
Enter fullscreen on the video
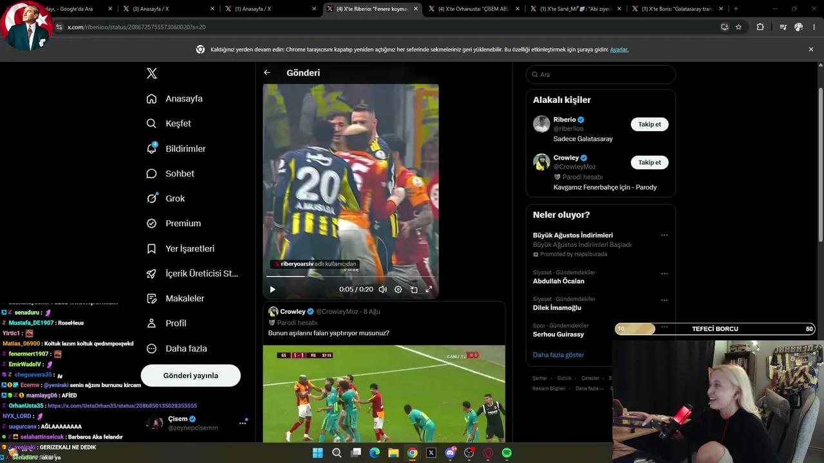click(x=429, y=289)
